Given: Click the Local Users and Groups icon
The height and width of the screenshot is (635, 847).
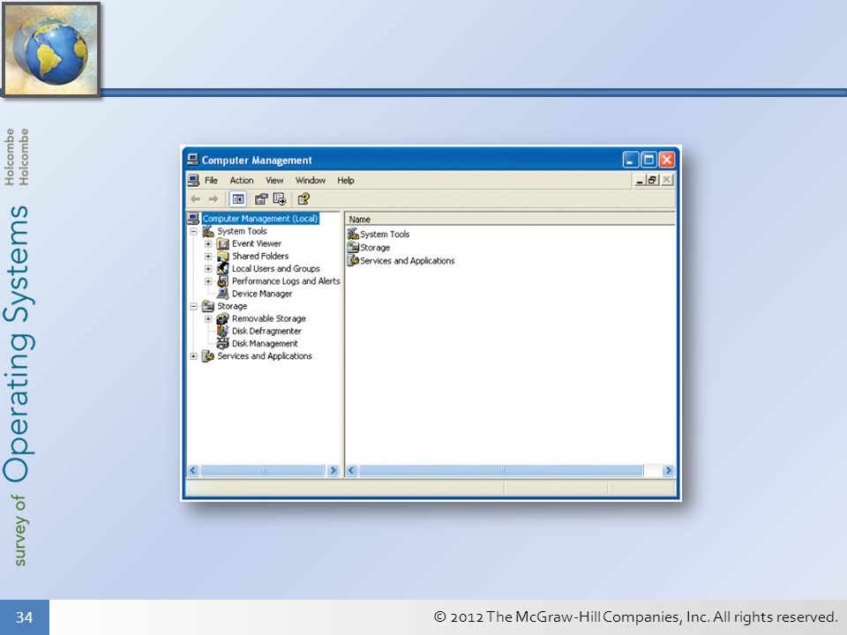Looking at the screenshot, I should tap(222, 269).
